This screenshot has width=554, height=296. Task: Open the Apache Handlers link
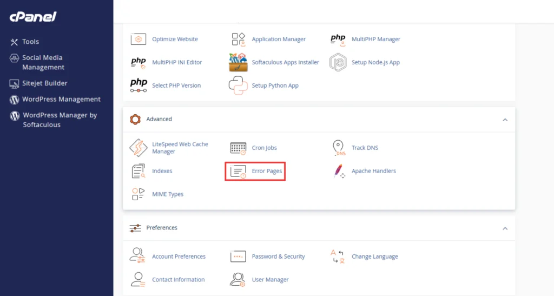coord(373,171)
